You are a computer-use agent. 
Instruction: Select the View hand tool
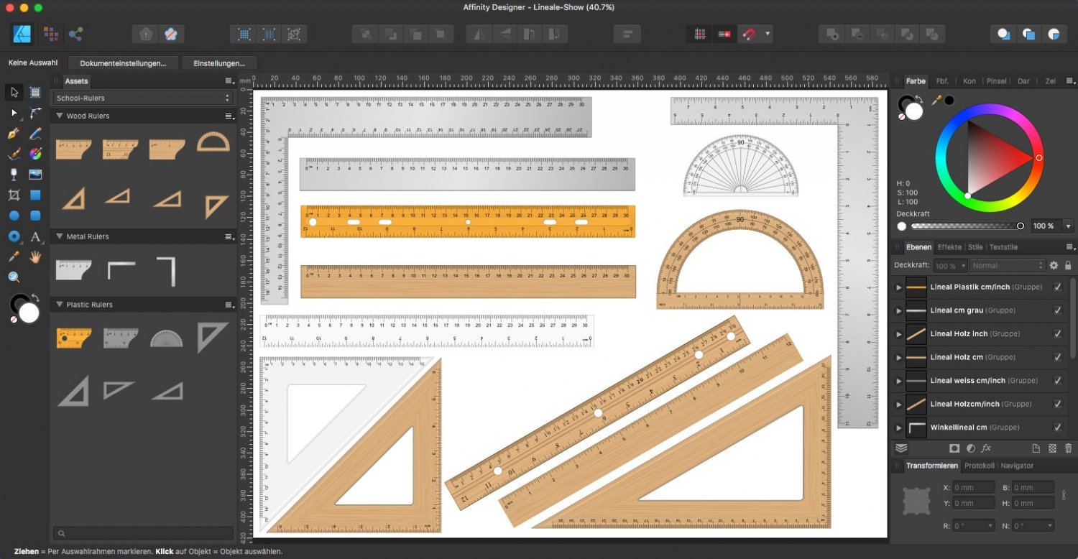tap(35, 257)
